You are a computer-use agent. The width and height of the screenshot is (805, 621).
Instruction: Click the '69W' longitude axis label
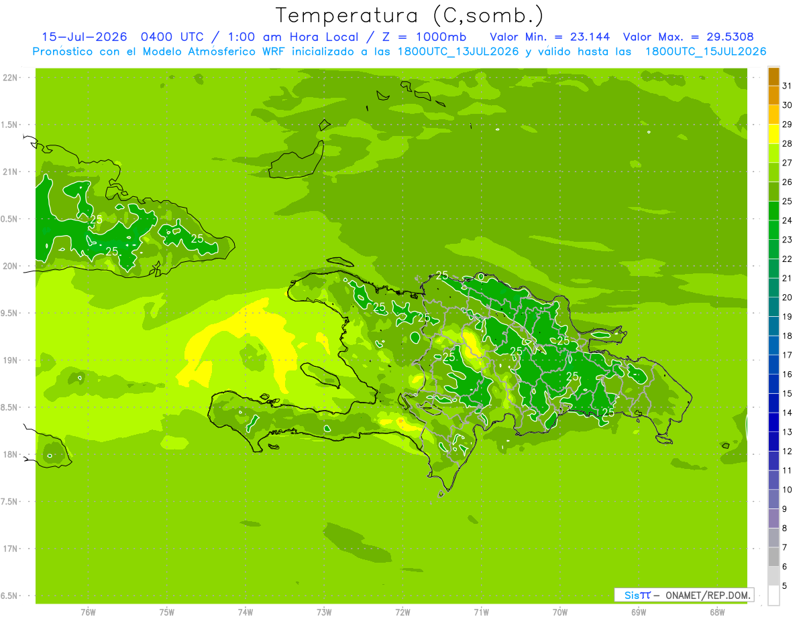click(639, 612)
